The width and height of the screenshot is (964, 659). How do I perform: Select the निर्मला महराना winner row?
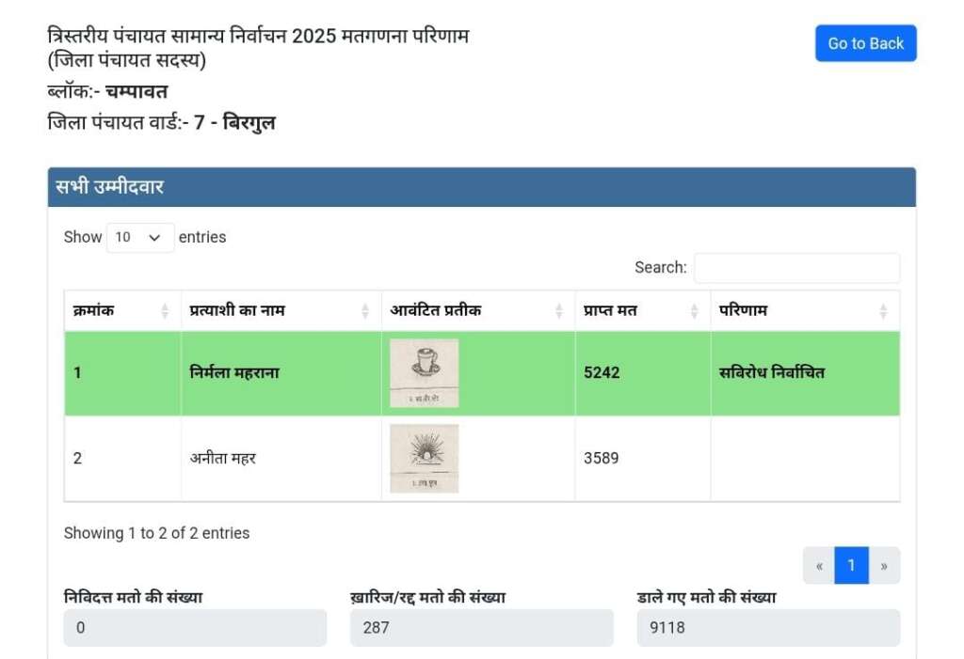click(x=233, y=372)
